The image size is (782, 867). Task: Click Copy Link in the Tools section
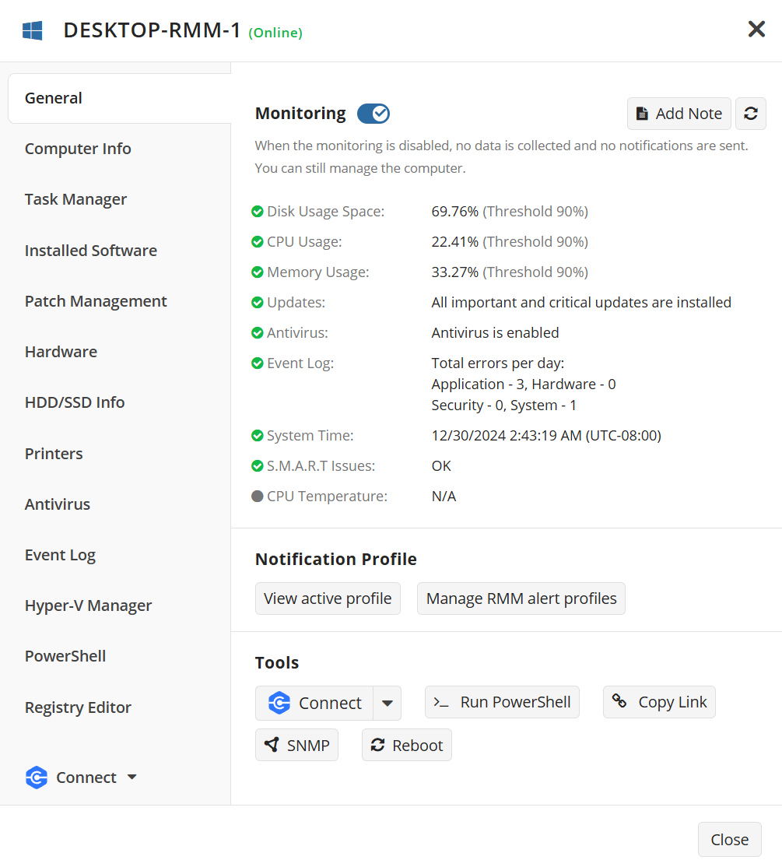tap(659, 702)
